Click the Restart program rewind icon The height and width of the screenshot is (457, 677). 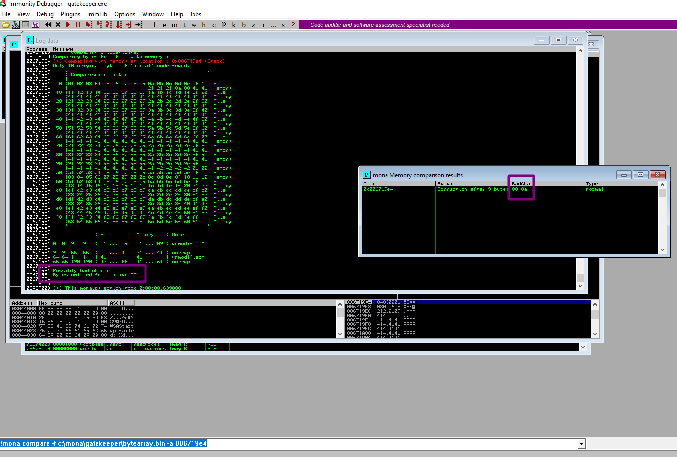[x=48, y=25]
